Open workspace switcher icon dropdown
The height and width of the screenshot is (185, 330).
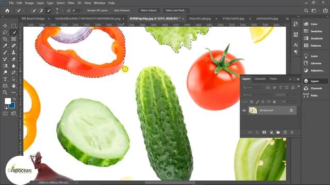314,10
